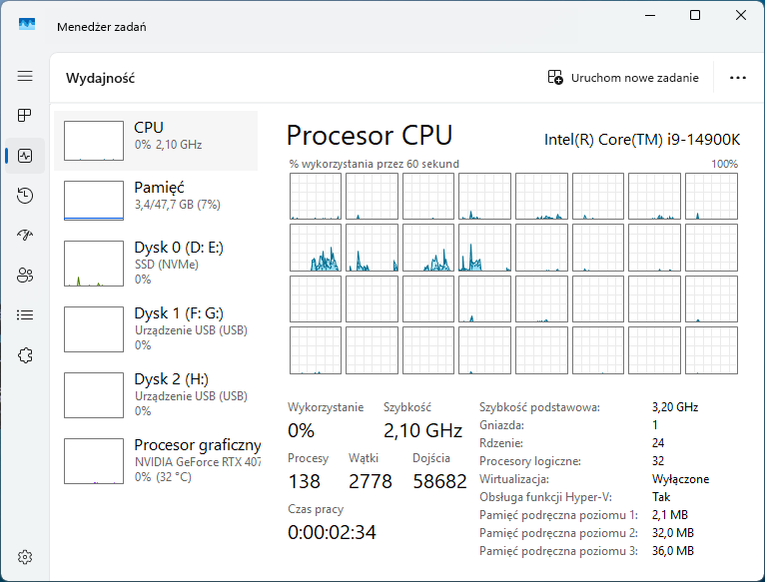The width and height of the screenshot is (765, 582).
Task: Expand the hamburger navigation menu
Action: [x=25, y=76]
